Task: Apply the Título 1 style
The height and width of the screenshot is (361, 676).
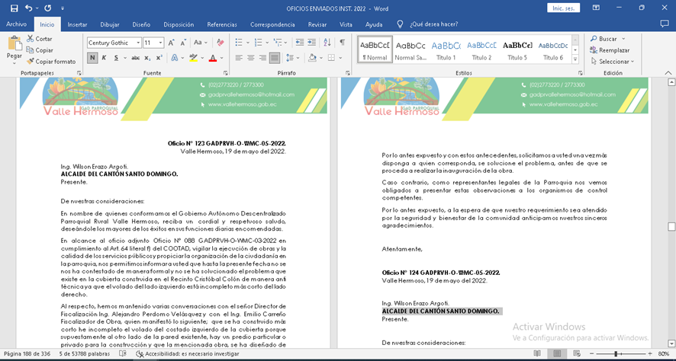Action: pyautogui.click(x=446, y=50)
